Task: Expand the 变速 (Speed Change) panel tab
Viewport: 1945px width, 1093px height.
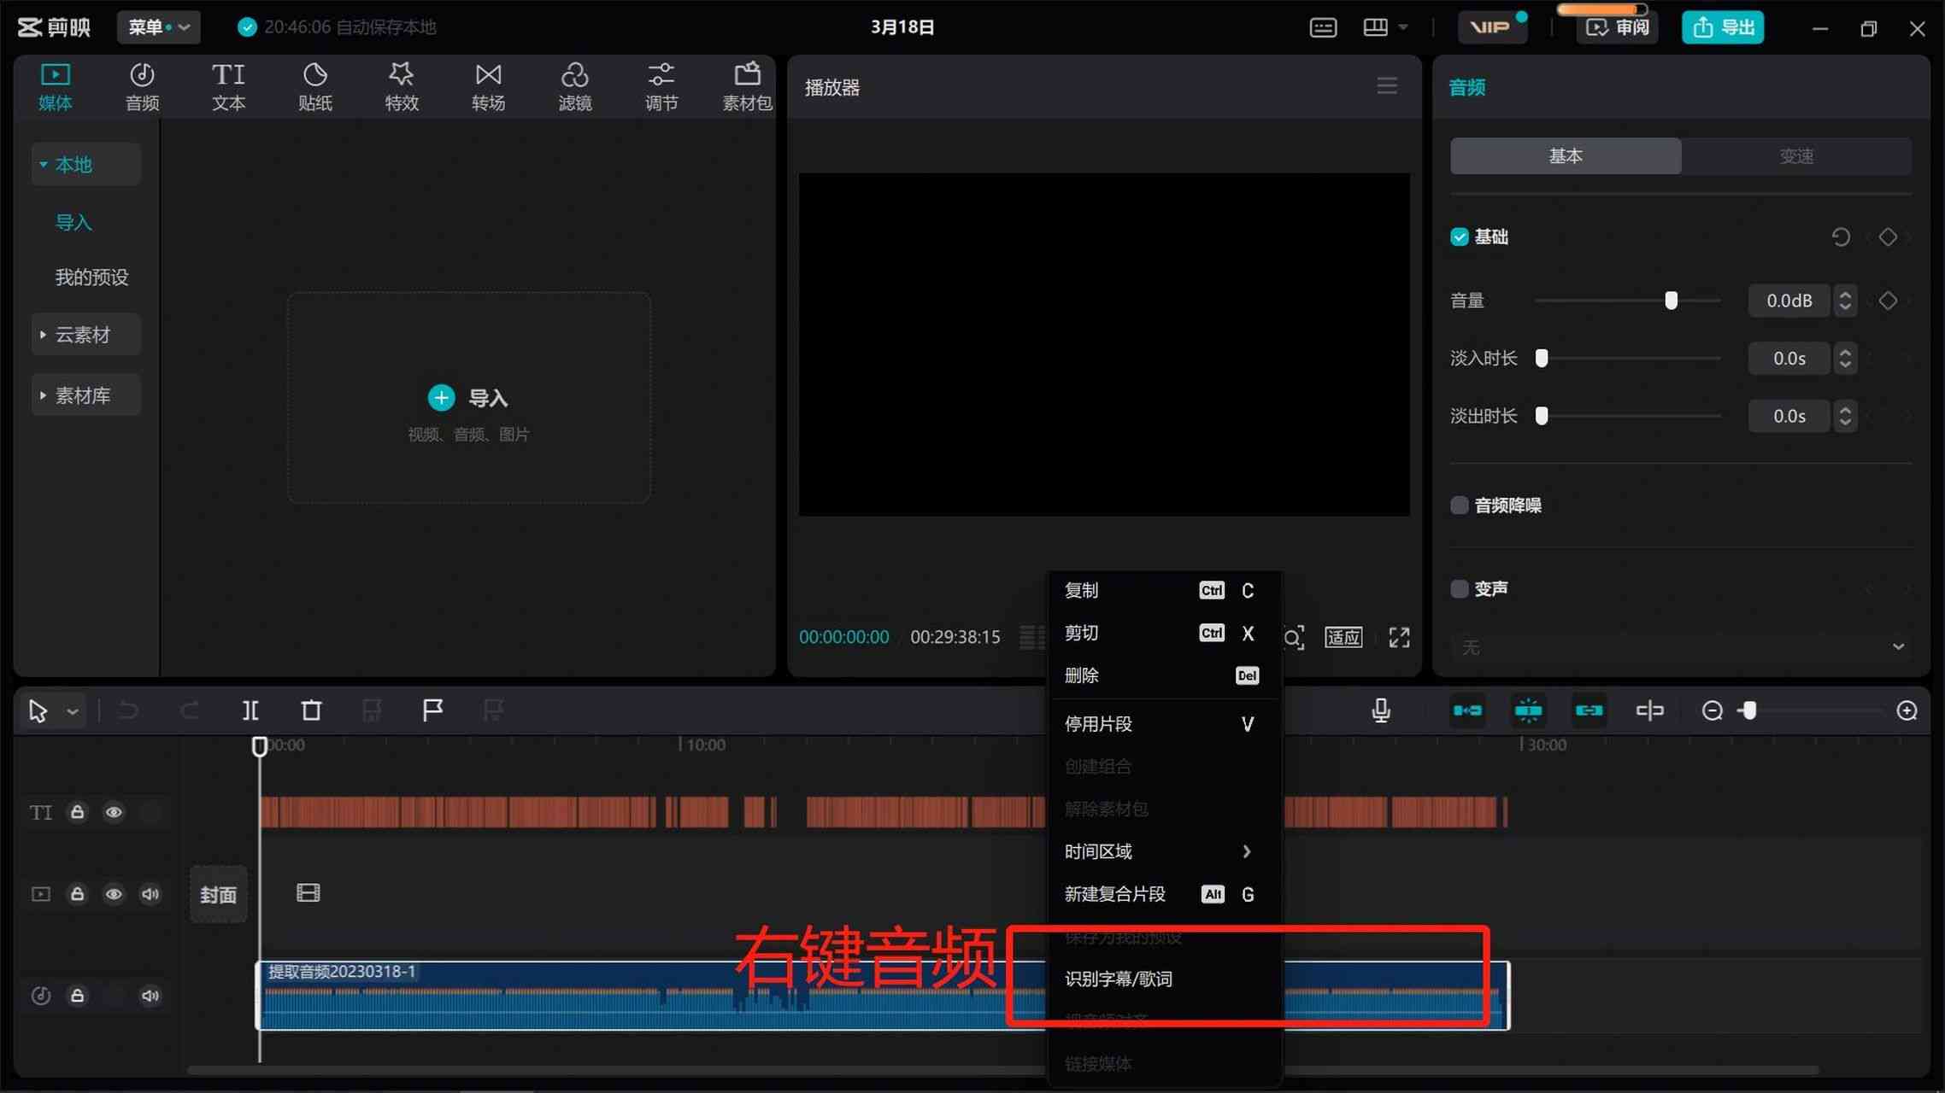Action: pyautogui.click(x=1796, y=156)
